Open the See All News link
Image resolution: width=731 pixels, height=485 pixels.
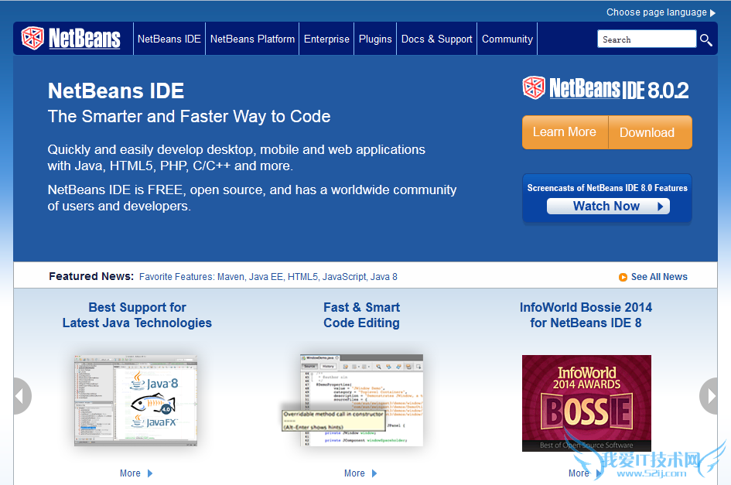pyautogui.click(x=659, y=277)
